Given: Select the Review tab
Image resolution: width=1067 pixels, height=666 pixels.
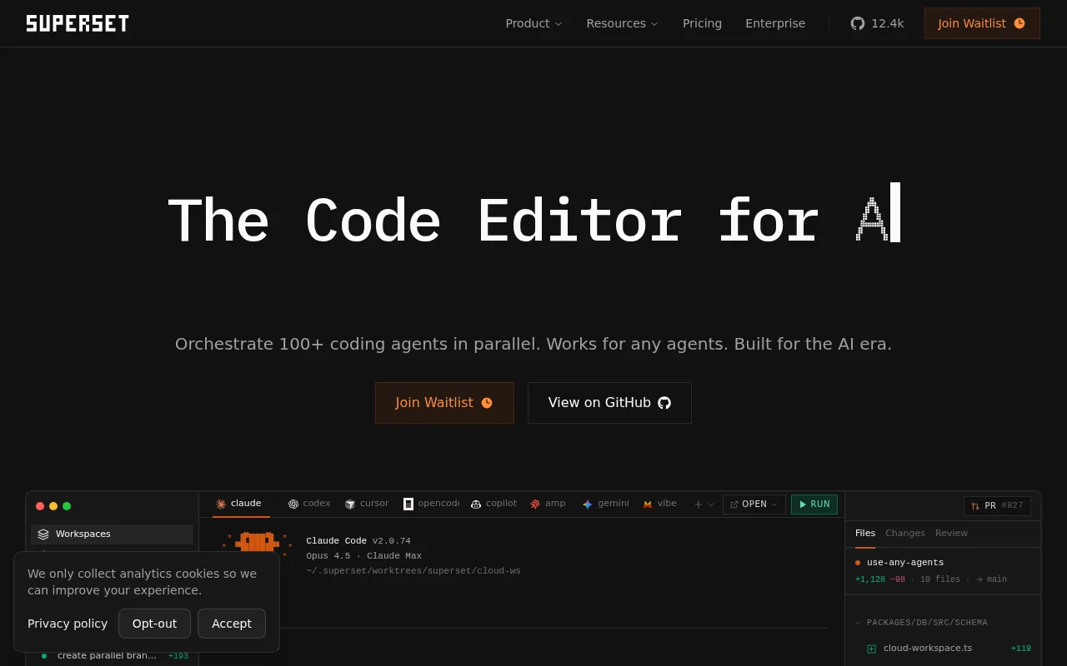Looking at the screenshot, I should pos(951,534).
